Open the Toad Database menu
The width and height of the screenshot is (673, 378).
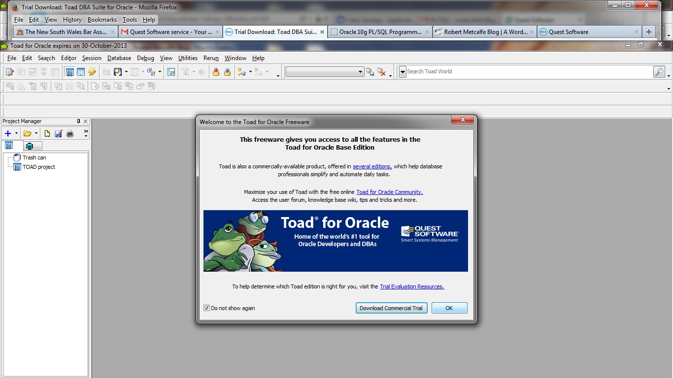(119, 58)
